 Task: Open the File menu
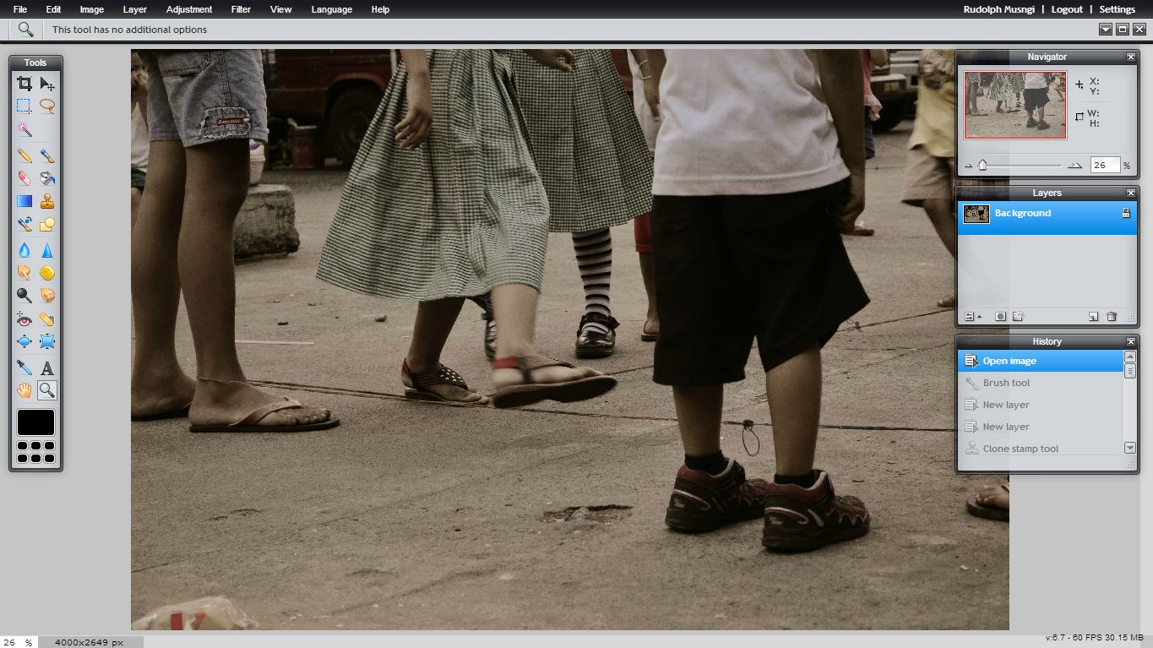(20, 9)
